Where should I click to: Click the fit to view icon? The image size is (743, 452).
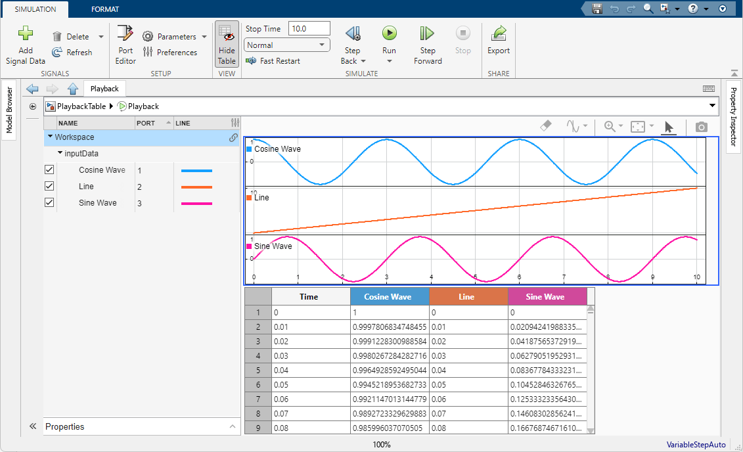click(638, 127)
